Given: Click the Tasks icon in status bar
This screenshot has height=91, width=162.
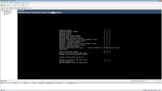Looking at the screenshot, I should pos(2,90).
